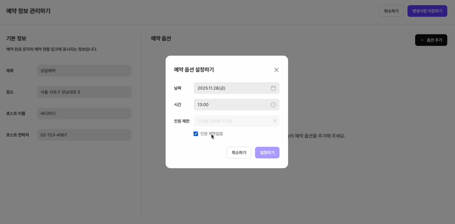Click the header 취소하기 button

click(391, 11)
